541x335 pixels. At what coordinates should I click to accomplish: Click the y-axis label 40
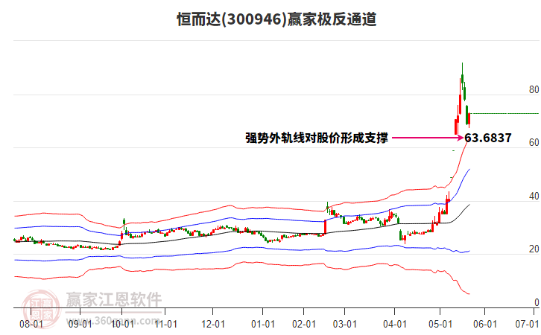coord(534,196)
